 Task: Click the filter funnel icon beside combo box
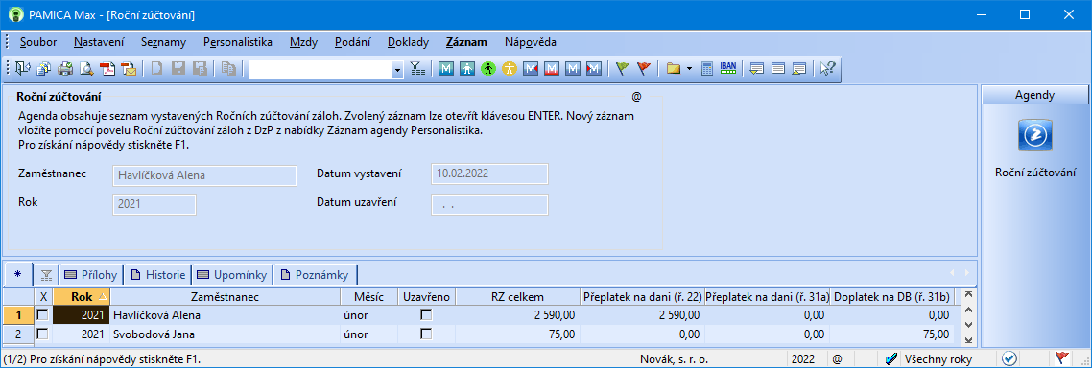[416, 68]
